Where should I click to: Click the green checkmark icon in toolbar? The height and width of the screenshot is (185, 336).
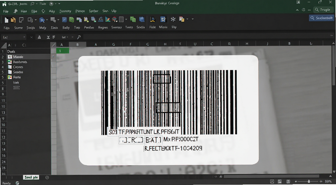pyautogui.click(x=71, y=20)
